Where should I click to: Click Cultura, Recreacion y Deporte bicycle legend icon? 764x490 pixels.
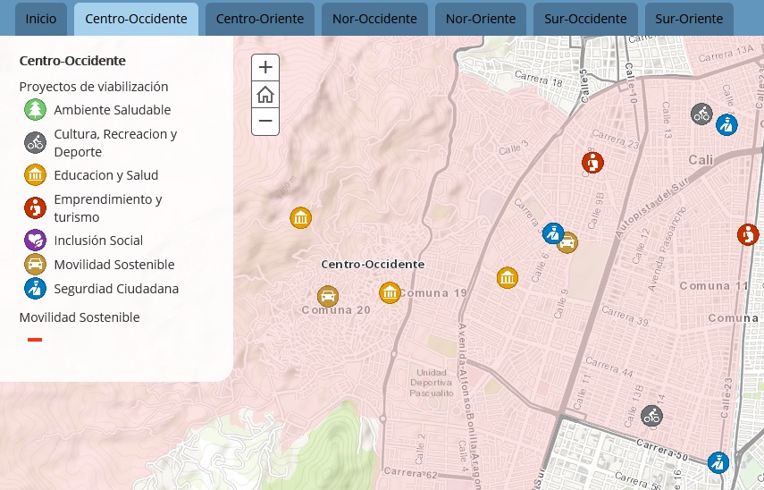tap(35, 143)
